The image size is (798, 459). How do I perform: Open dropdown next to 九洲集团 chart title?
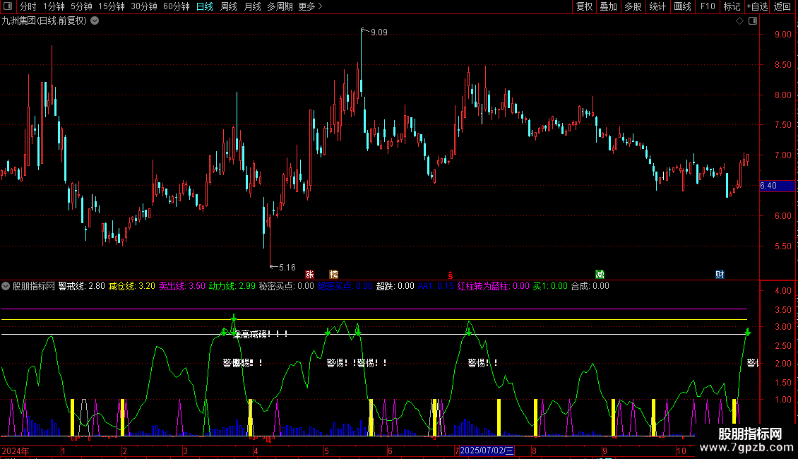tap(95, 20)
